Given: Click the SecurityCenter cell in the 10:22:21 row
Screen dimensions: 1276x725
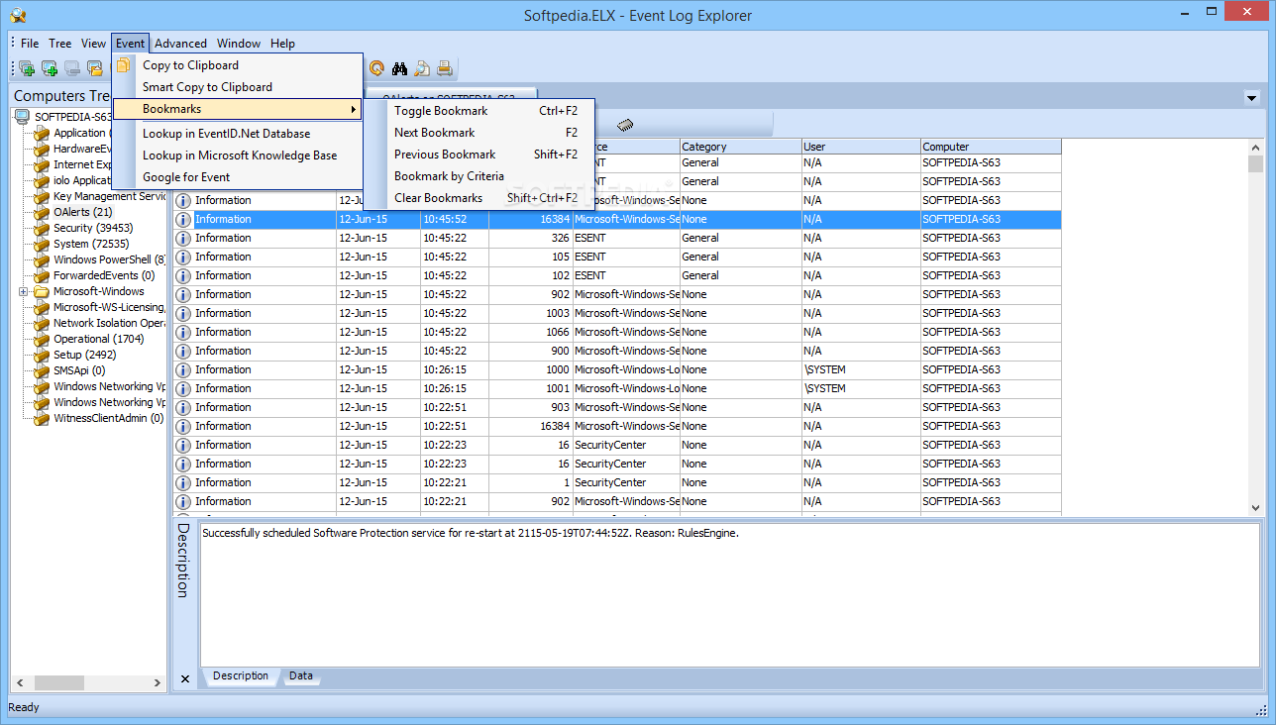Looking at the screenshot, I should click(626, 482).
